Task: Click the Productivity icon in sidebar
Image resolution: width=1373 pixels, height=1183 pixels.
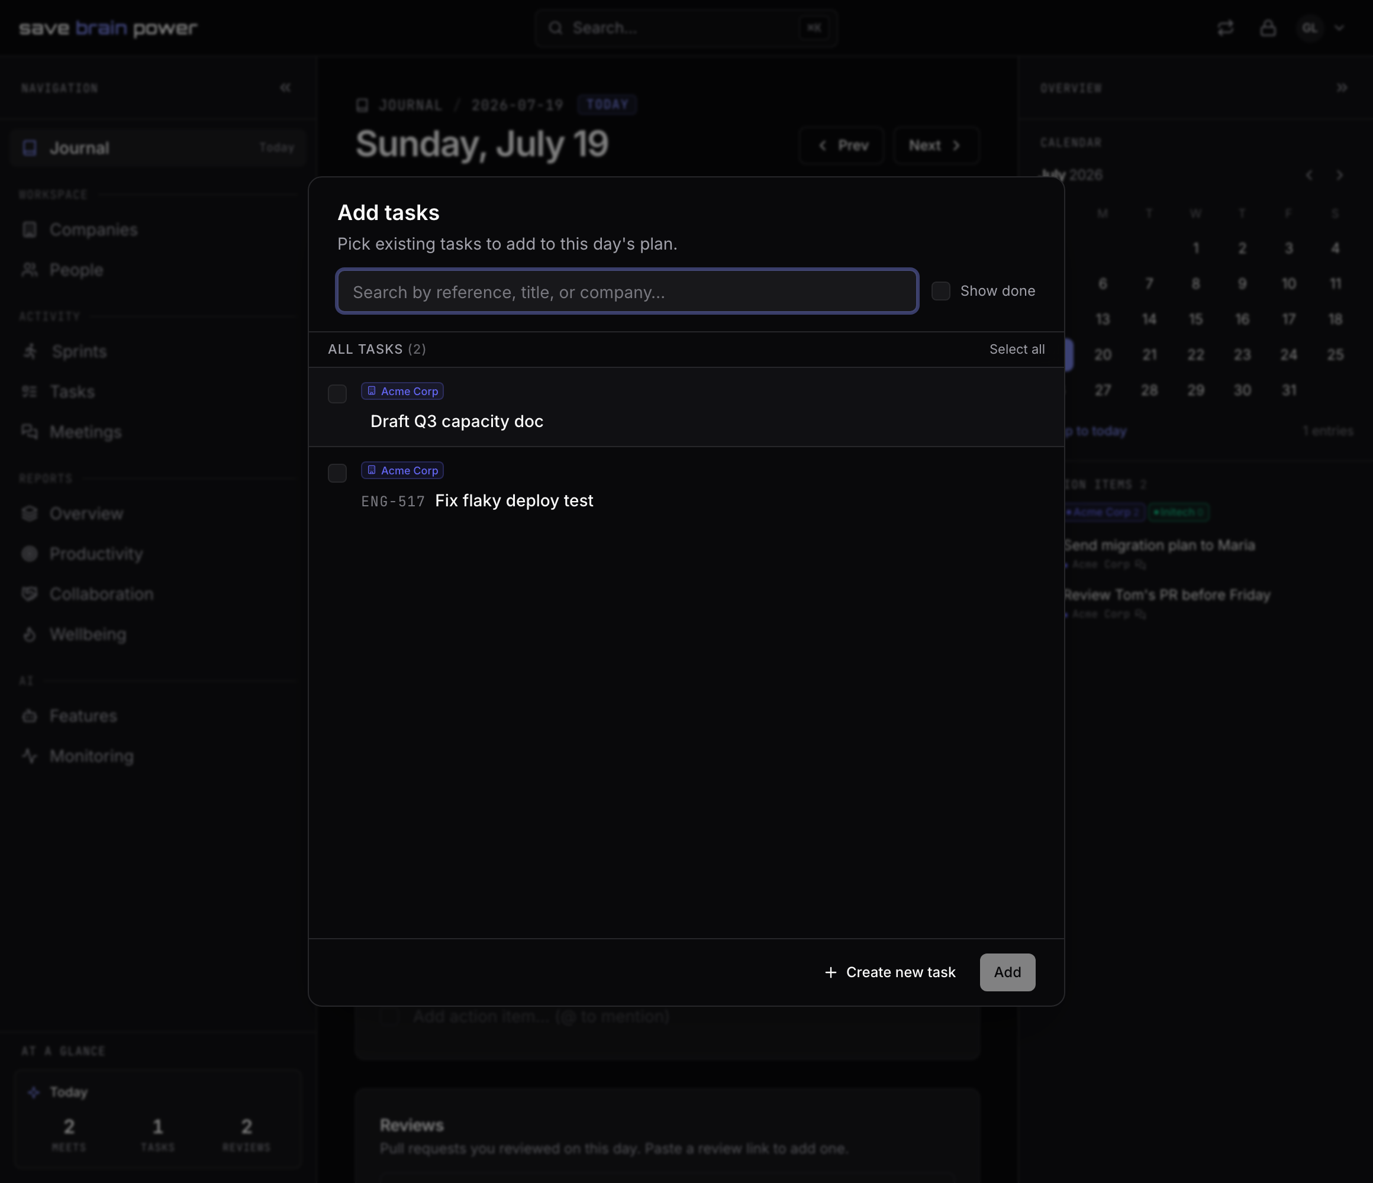Action: pos(29,554)
